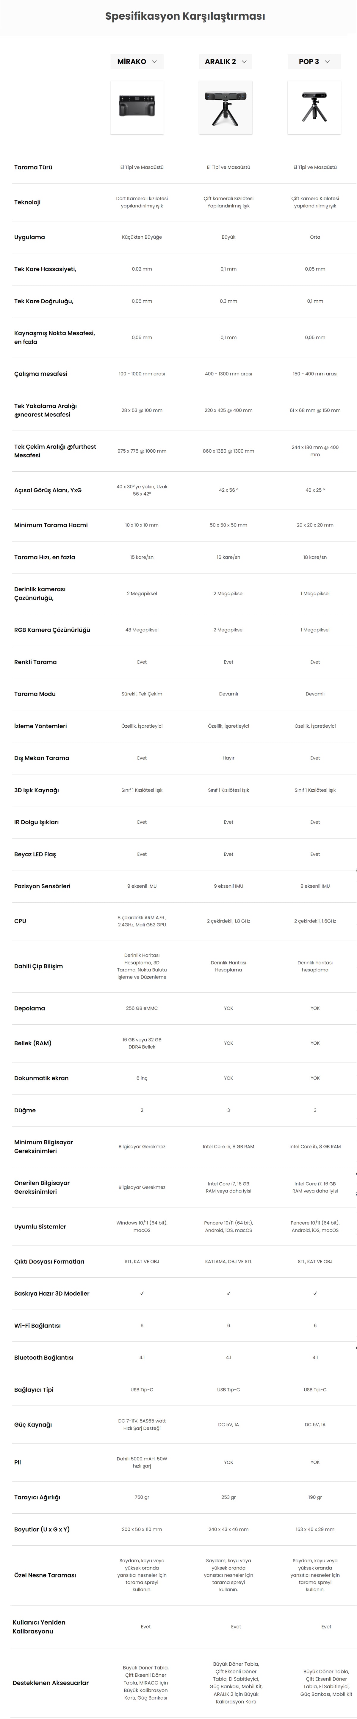This screenshot has width=357, height=1719.
Task: Click the Wi-Fi Bağlantısı row label
Action: [37, 1325]
